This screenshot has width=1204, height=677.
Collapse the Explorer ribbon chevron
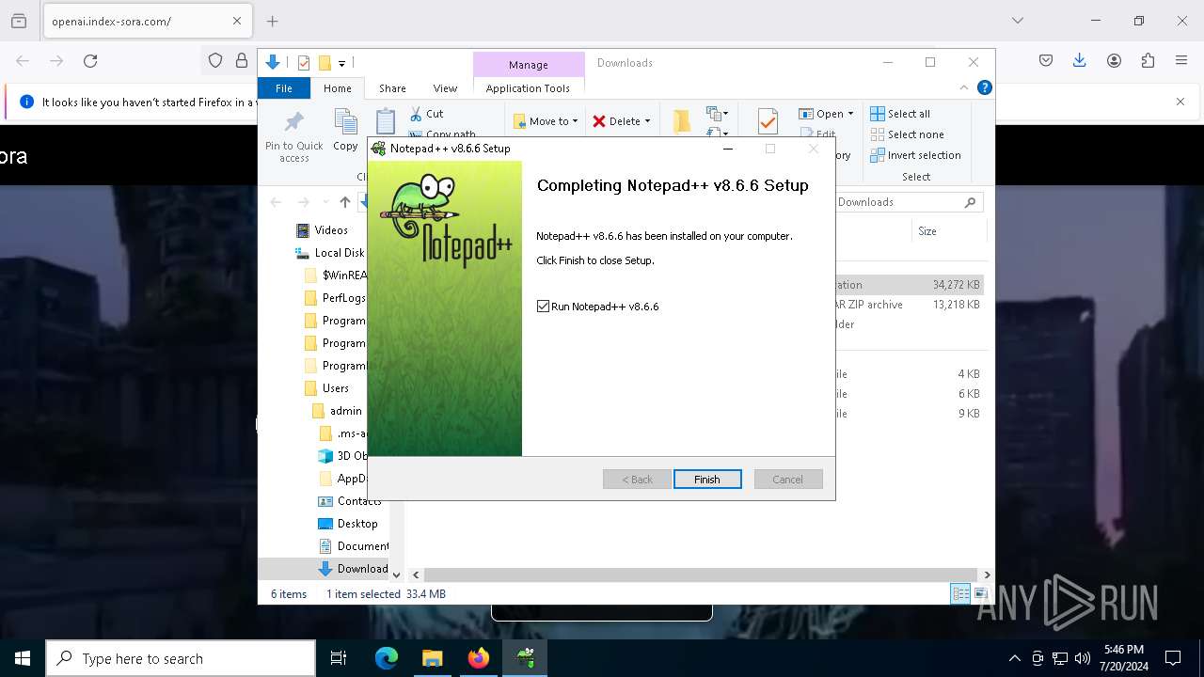tap(964, 87)
